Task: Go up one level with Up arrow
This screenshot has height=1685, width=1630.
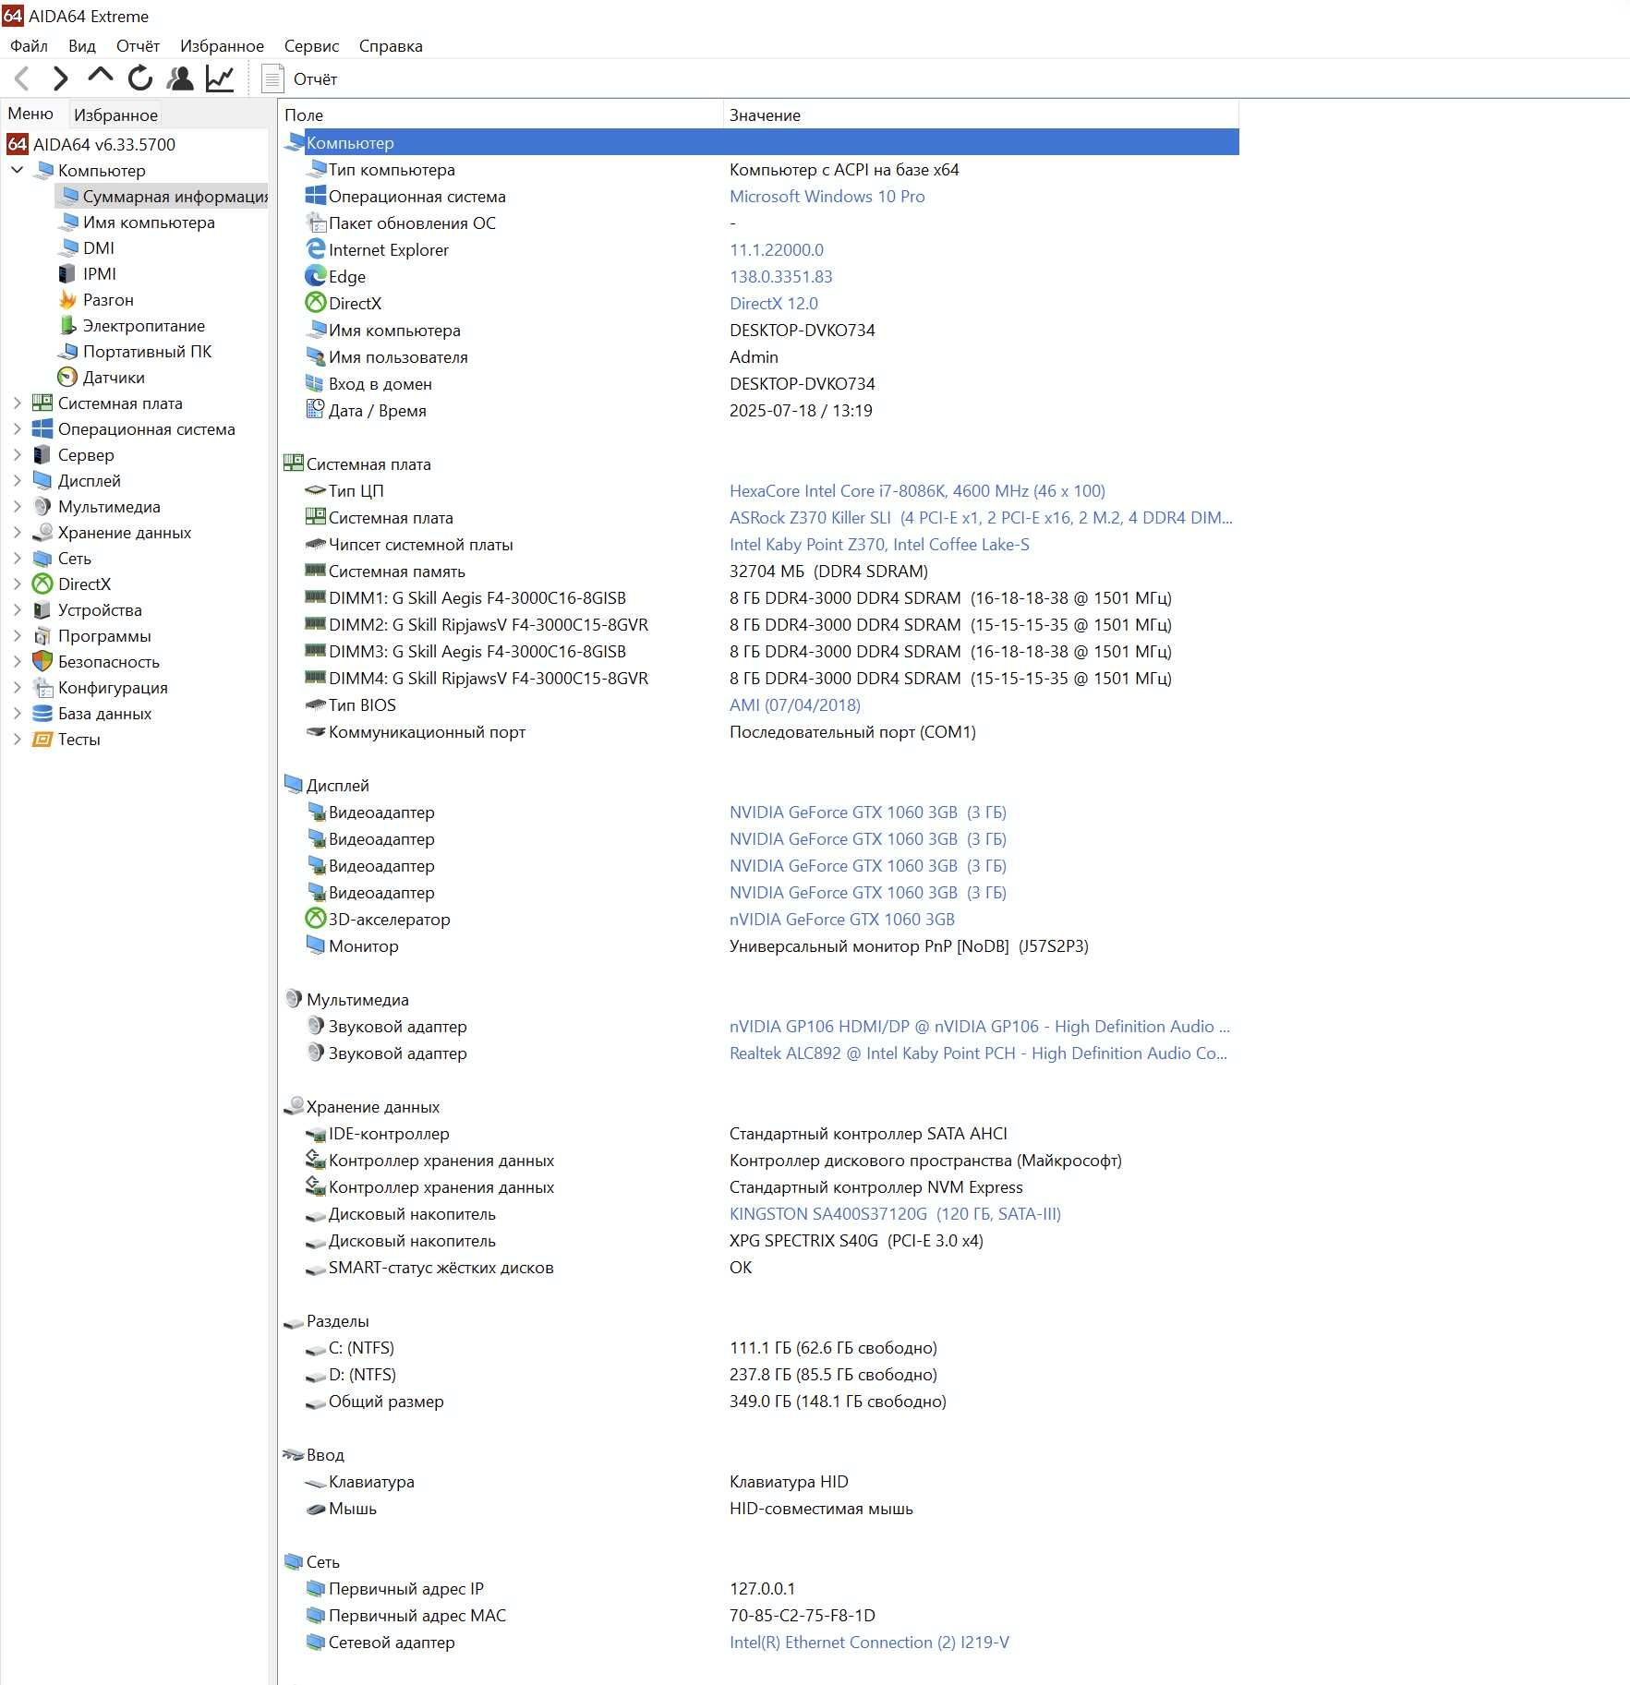Action: 100,77
